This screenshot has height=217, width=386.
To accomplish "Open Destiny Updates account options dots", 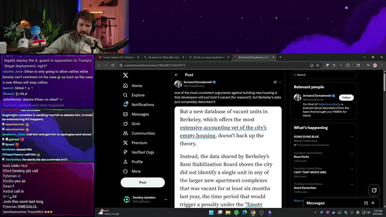I will [166, 200].
